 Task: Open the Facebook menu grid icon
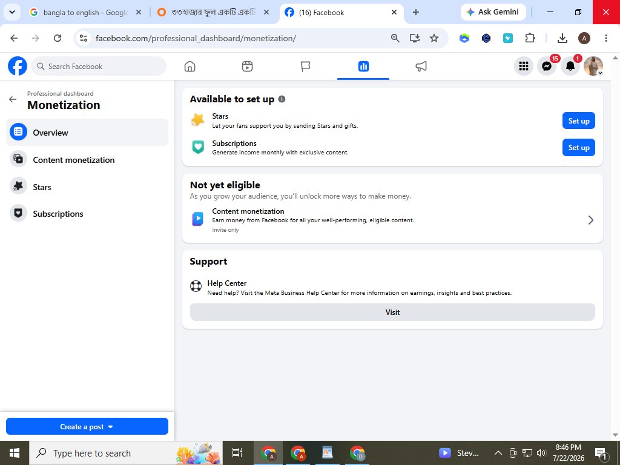524,66
